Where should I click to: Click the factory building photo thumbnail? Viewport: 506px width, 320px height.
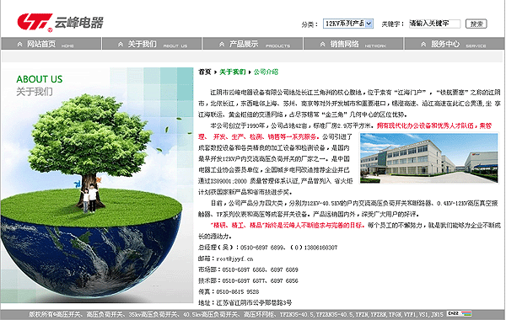(x=429, y=158)
